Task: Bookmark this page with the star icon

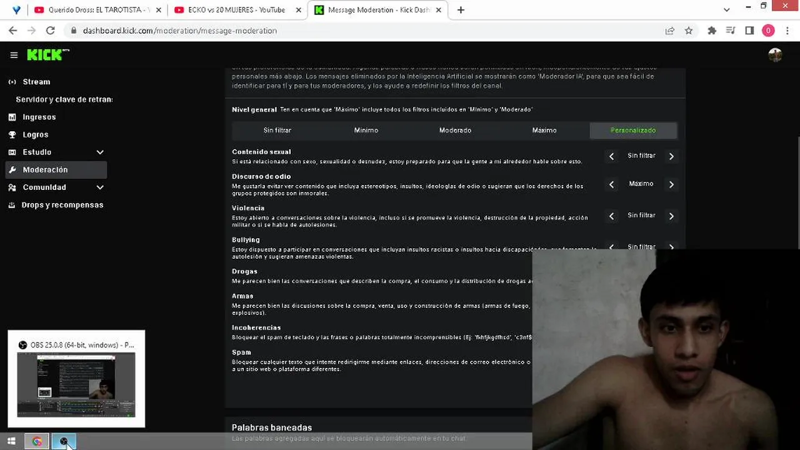Action: point(689,31)
